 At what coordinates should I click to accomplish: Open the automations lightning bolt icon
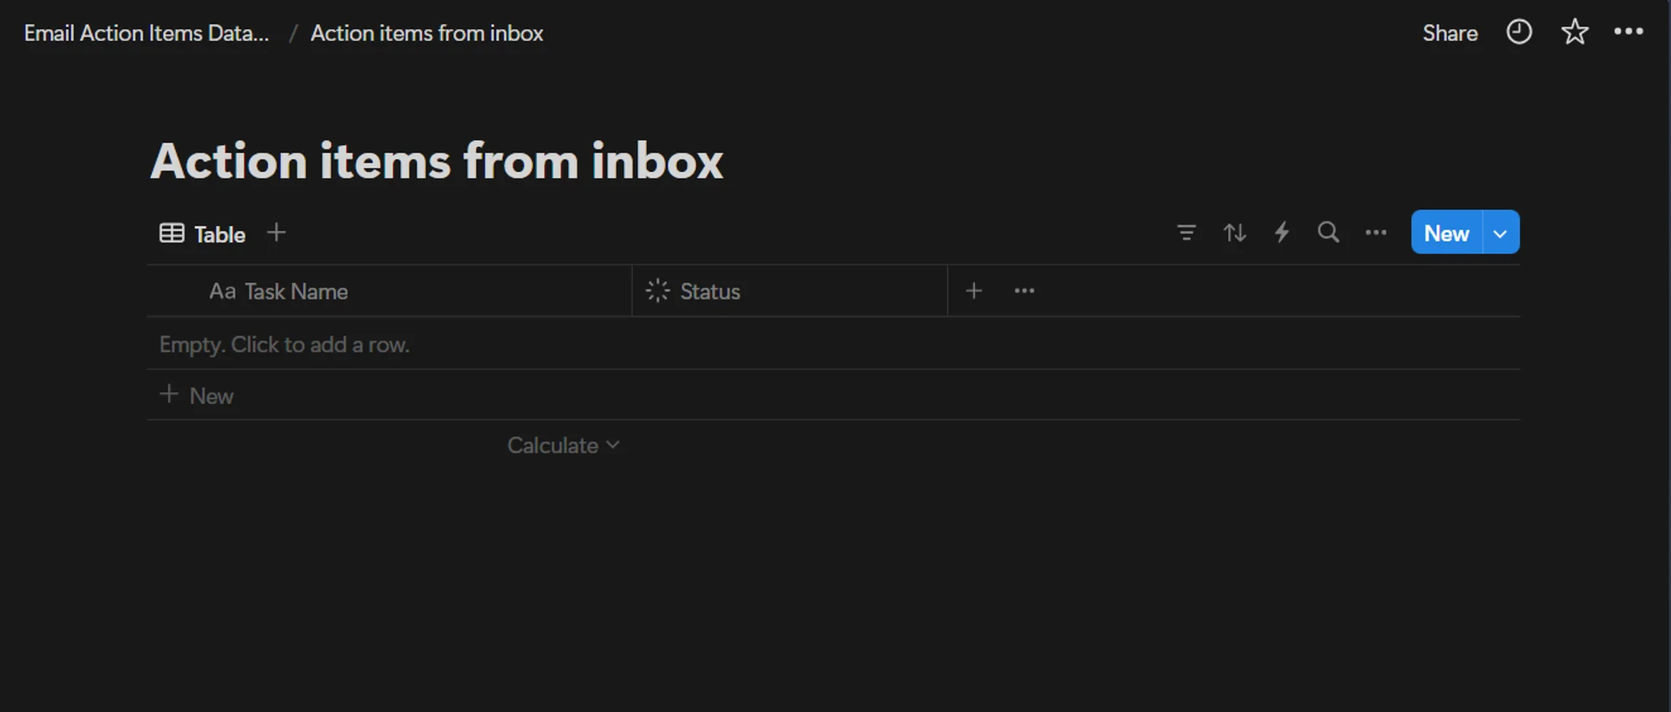pyautogui.click(x=1282, y=233)
